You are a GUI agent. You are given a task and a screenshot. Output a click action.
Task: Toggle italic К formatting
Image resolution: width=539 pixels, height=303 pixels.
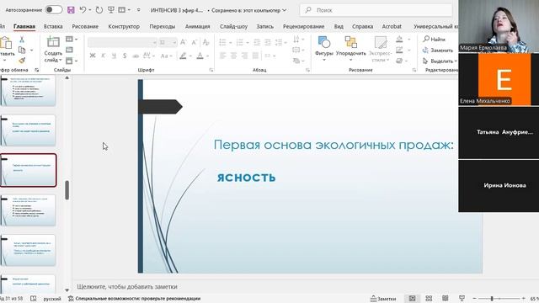pyautogui.click(x=103, y=56)
